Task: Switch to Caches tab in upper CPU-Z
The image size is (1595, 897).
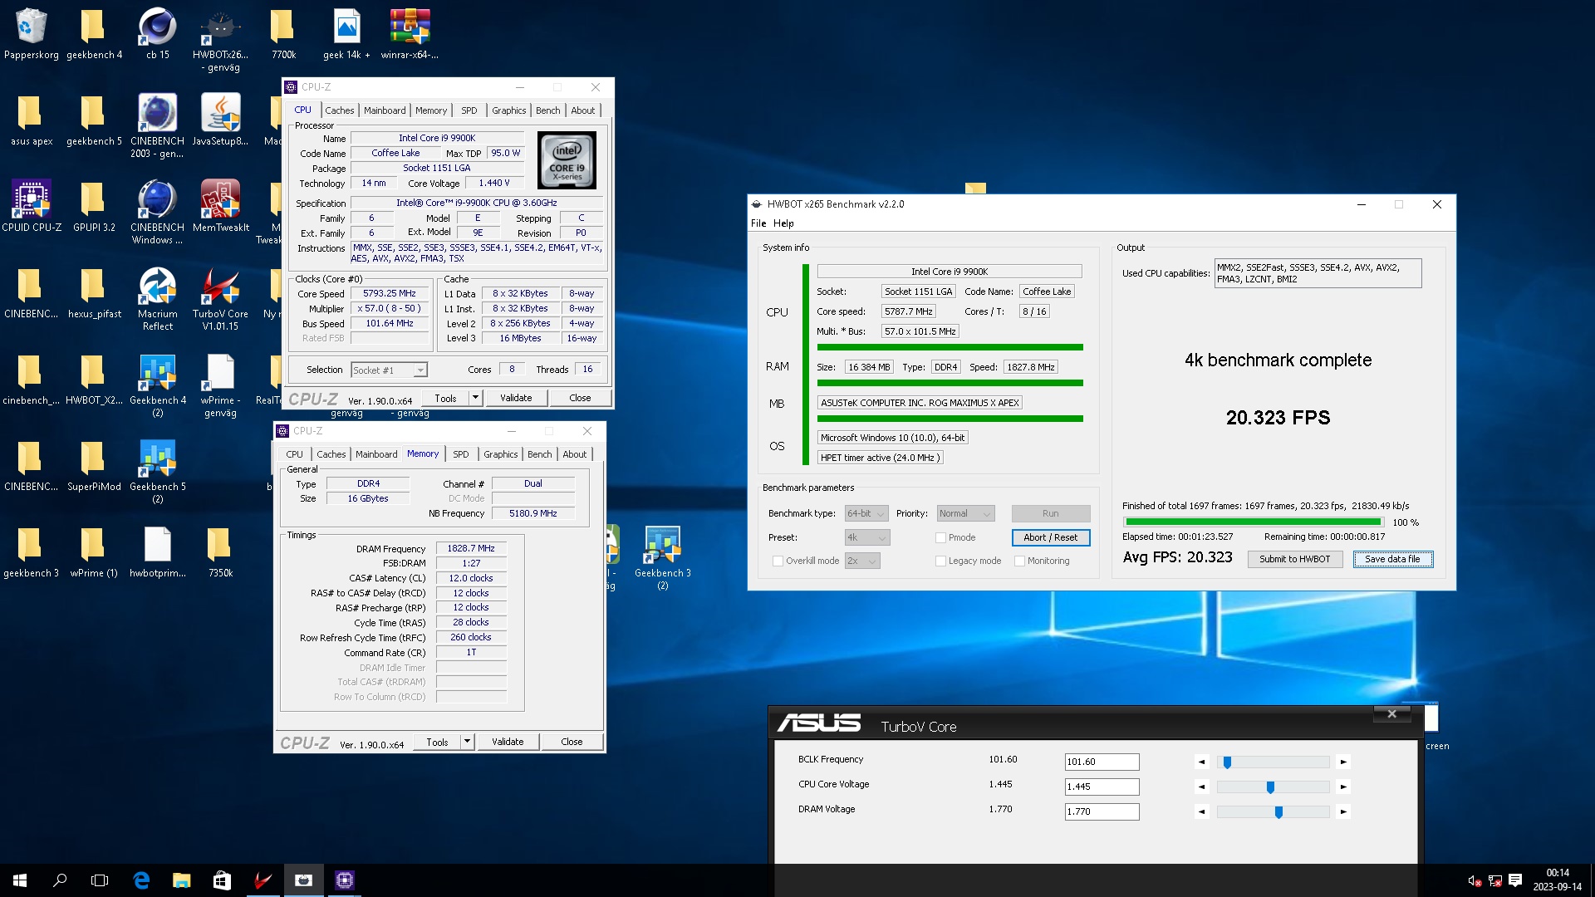Action: coord(339,110)
